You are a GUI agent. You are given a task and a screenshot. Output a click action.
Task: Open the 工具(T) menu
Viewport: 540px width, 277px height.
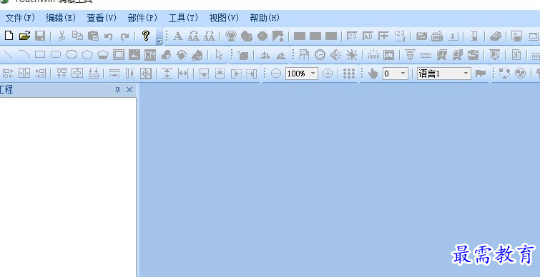click(183, 18)
